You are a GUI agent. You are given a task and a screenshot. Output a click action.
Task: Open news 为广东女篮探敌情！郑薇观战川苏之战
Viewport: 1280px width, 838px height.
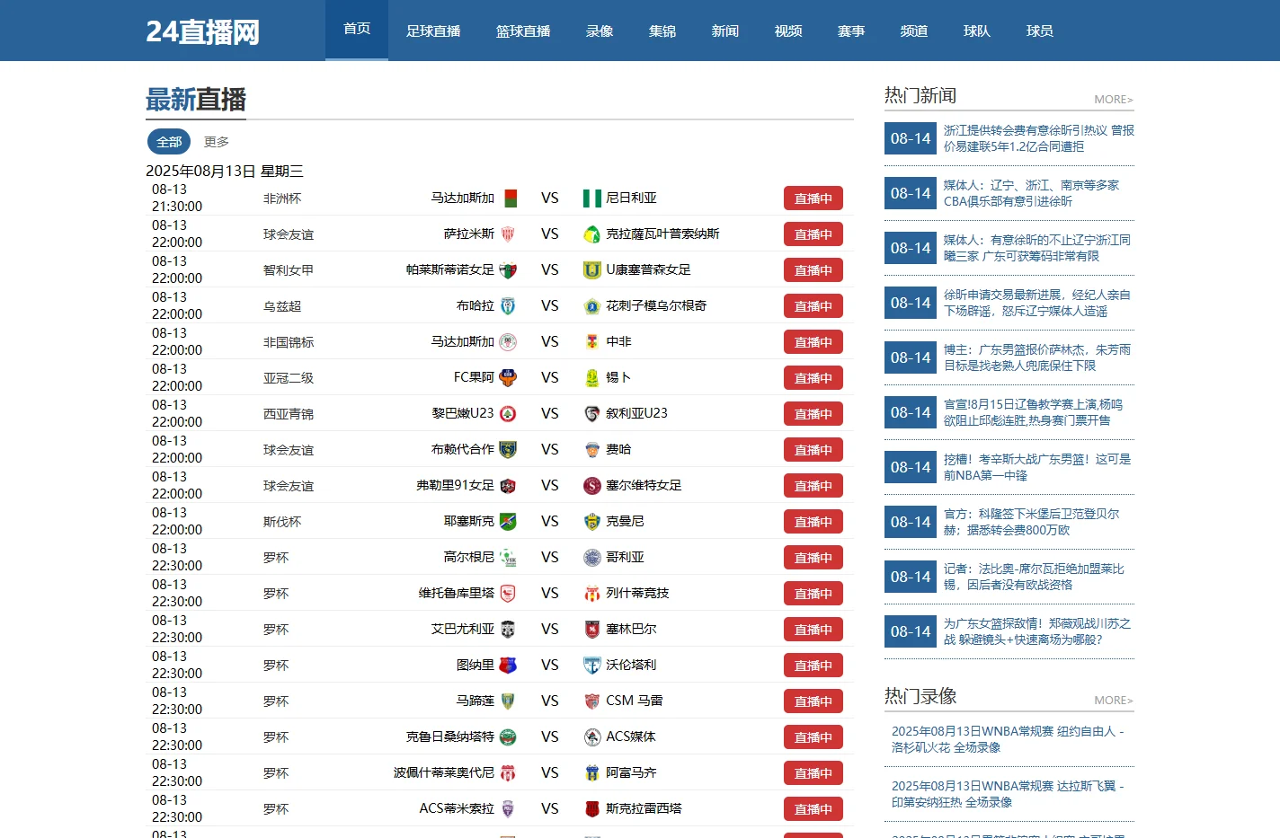coord(1037,631)
